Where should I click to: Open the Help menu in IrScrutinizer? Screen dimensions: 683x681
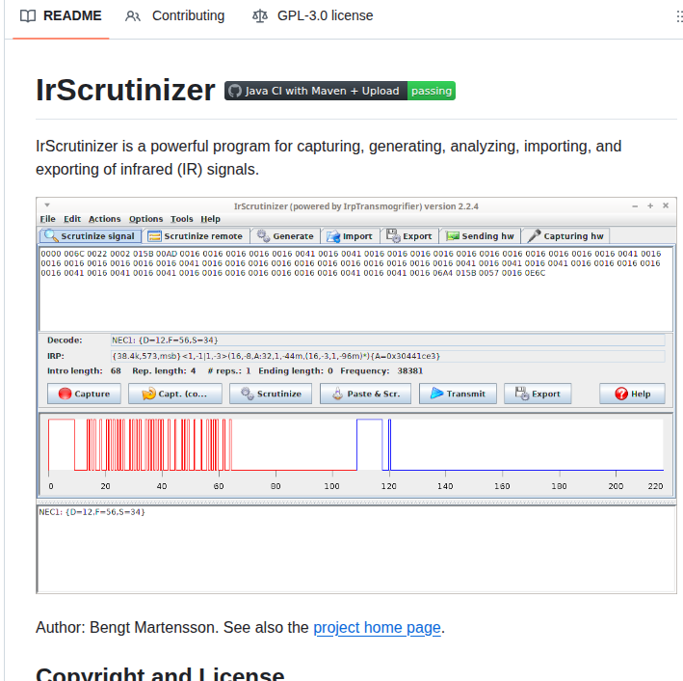click(210, 219)
